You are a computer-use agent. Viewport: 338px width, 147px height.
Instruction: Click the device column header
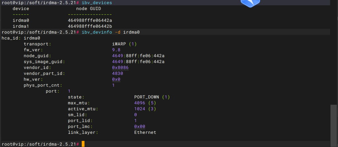pyautogui.click(x=20, y=9)
